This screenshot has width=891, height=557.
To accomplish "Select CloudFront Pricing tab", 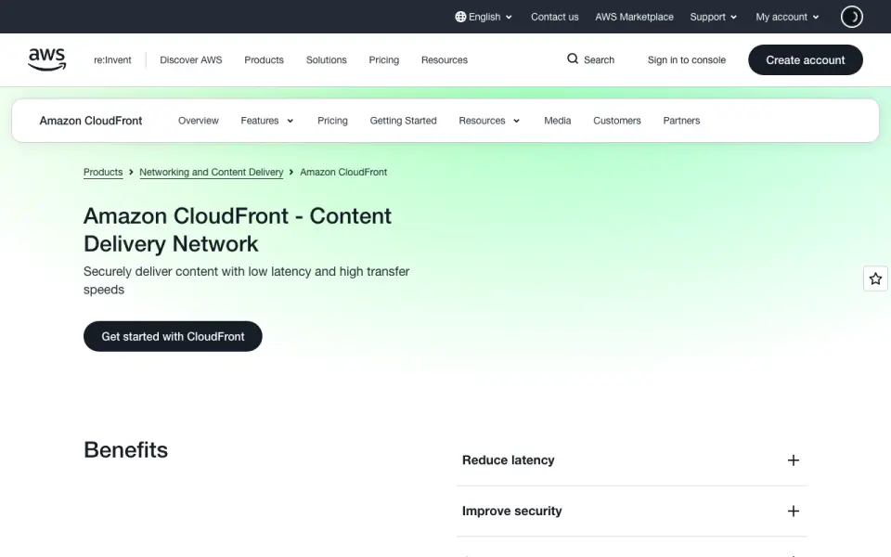I will click(332, 121).
